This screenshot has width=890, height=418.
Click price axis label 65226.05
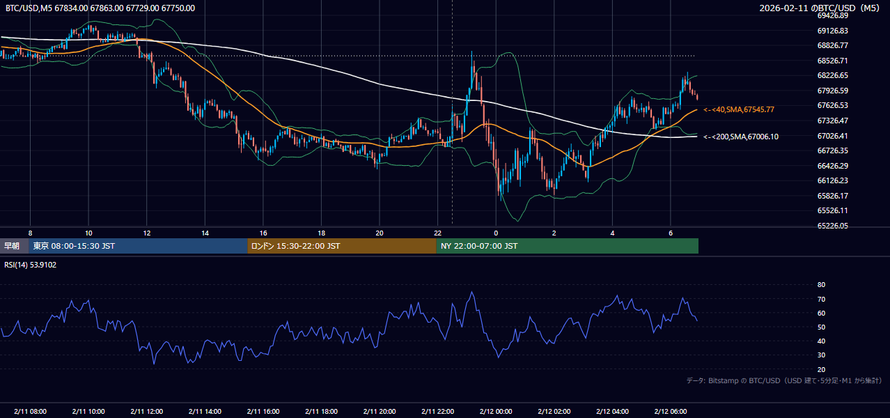(832, 226)
